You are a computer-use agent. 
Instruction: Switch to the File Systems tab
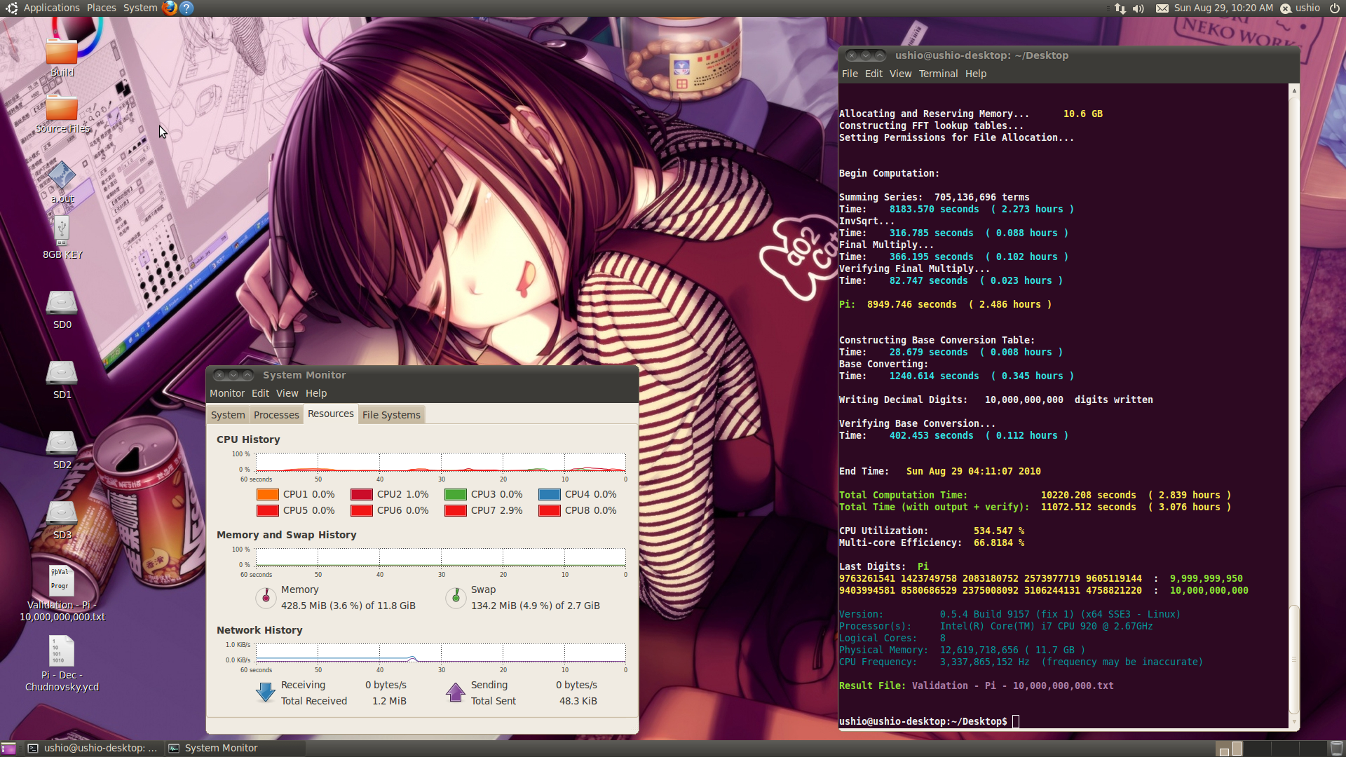coord(391,415)
